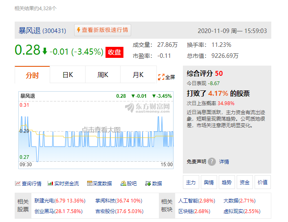
Task: Click the red 收盘 status badge
Action: [114, 52]
